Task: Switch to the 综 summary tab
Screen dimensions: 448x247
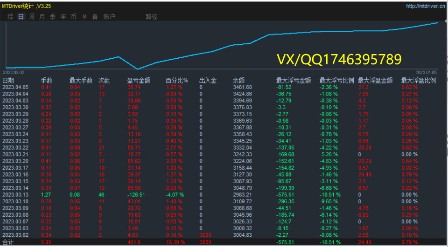Action: [x=11, y=17]
